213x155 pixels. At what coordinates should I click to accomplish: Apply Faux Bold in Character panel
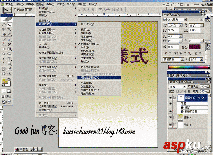[x=166, y=53]
